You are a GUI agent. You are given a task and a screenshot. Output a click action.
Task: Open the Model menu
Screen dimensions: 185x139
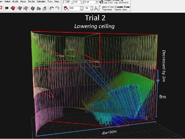23,2
